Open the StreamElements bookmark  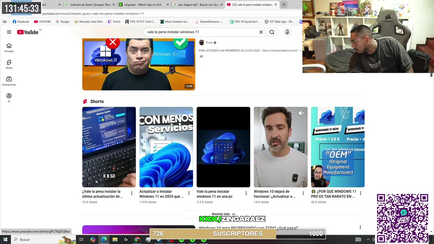[x=209, y=22]
